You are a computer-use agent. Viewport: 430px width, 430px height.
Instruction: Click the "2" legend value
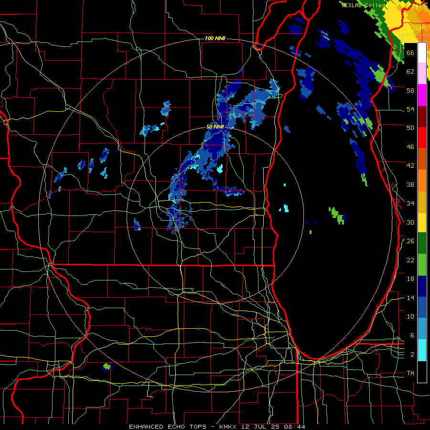tap(412, 355)
